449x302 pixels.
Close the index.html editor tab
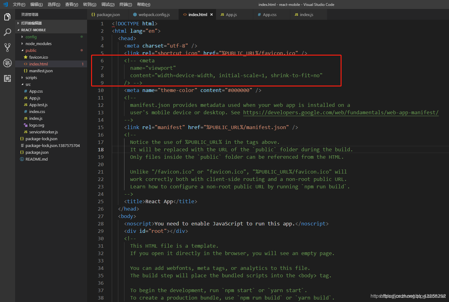[212, 15]
